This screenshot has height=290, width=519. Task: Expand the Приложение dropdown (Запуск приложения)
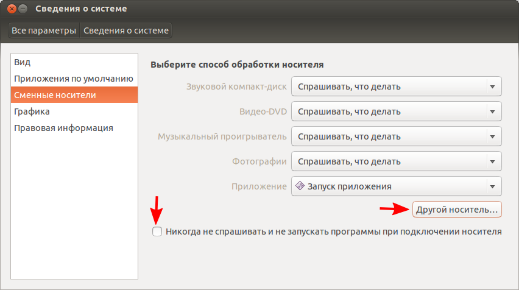click(x=396, y=186)
